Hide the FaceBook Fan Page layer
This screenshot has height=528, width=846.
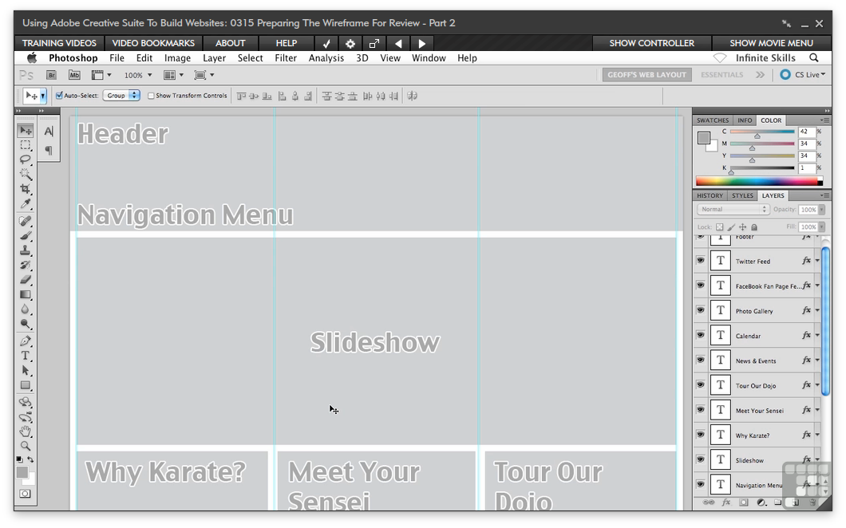(700, 286)
